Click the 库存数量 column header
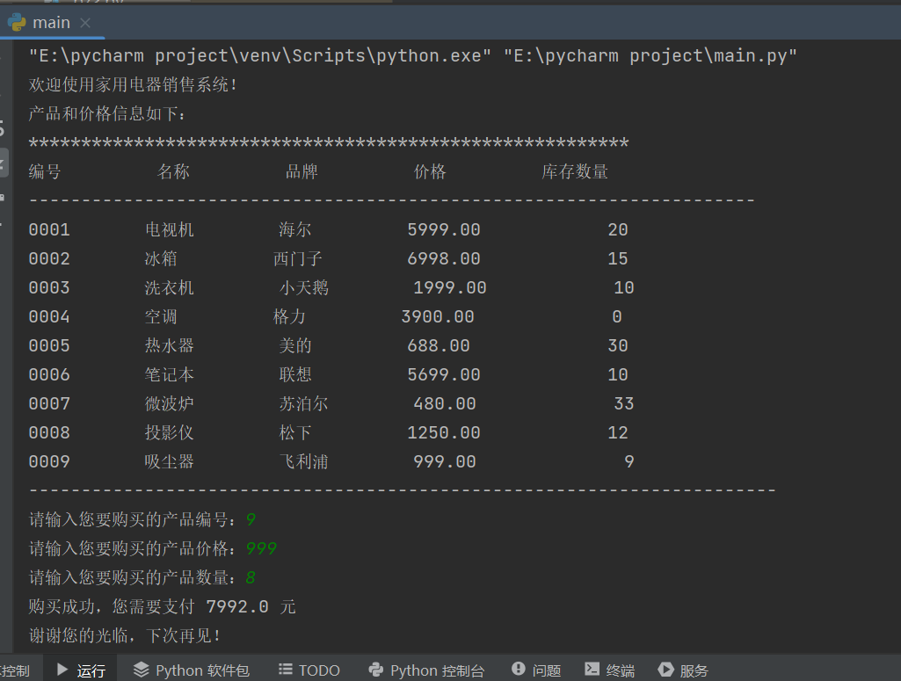This screenshot has width=901, height=681. tap(575, 171)
